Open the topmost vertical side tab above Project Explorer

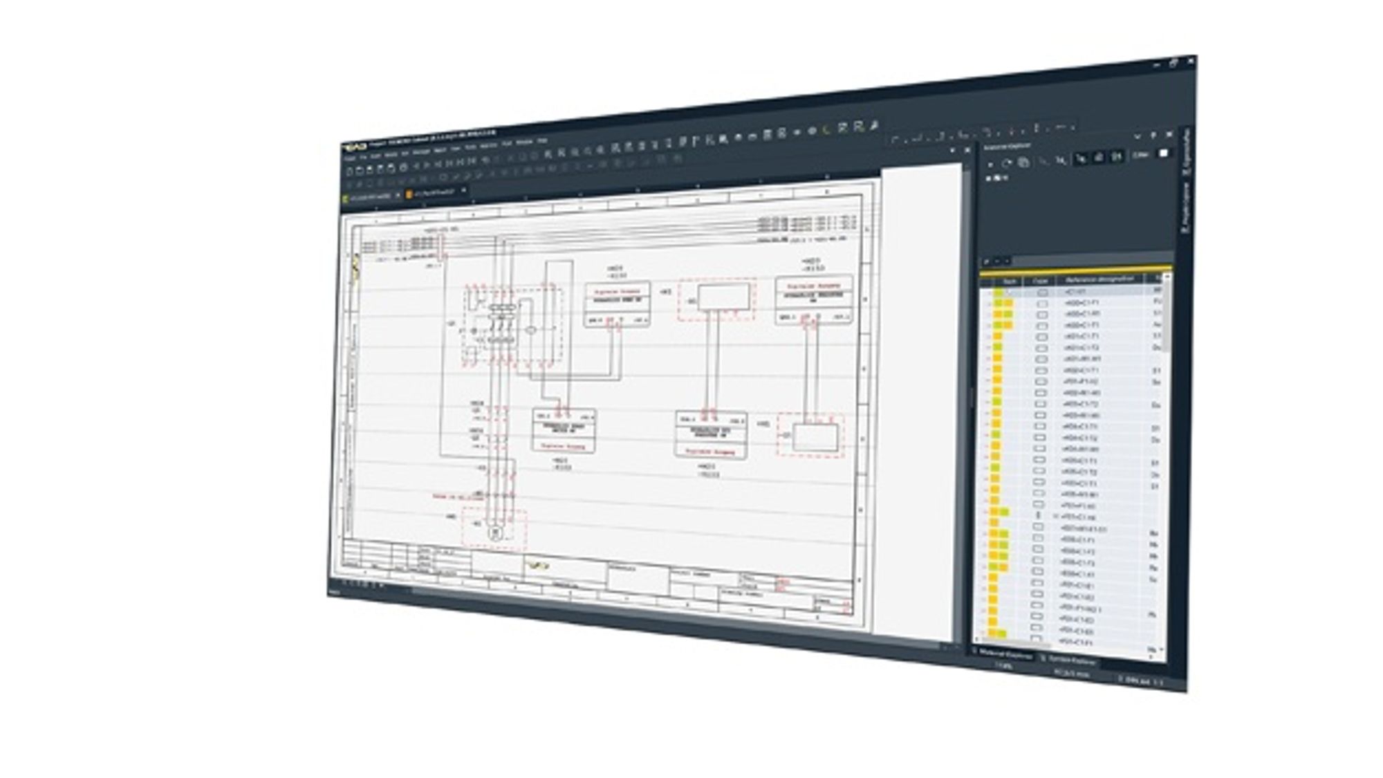1185,151
